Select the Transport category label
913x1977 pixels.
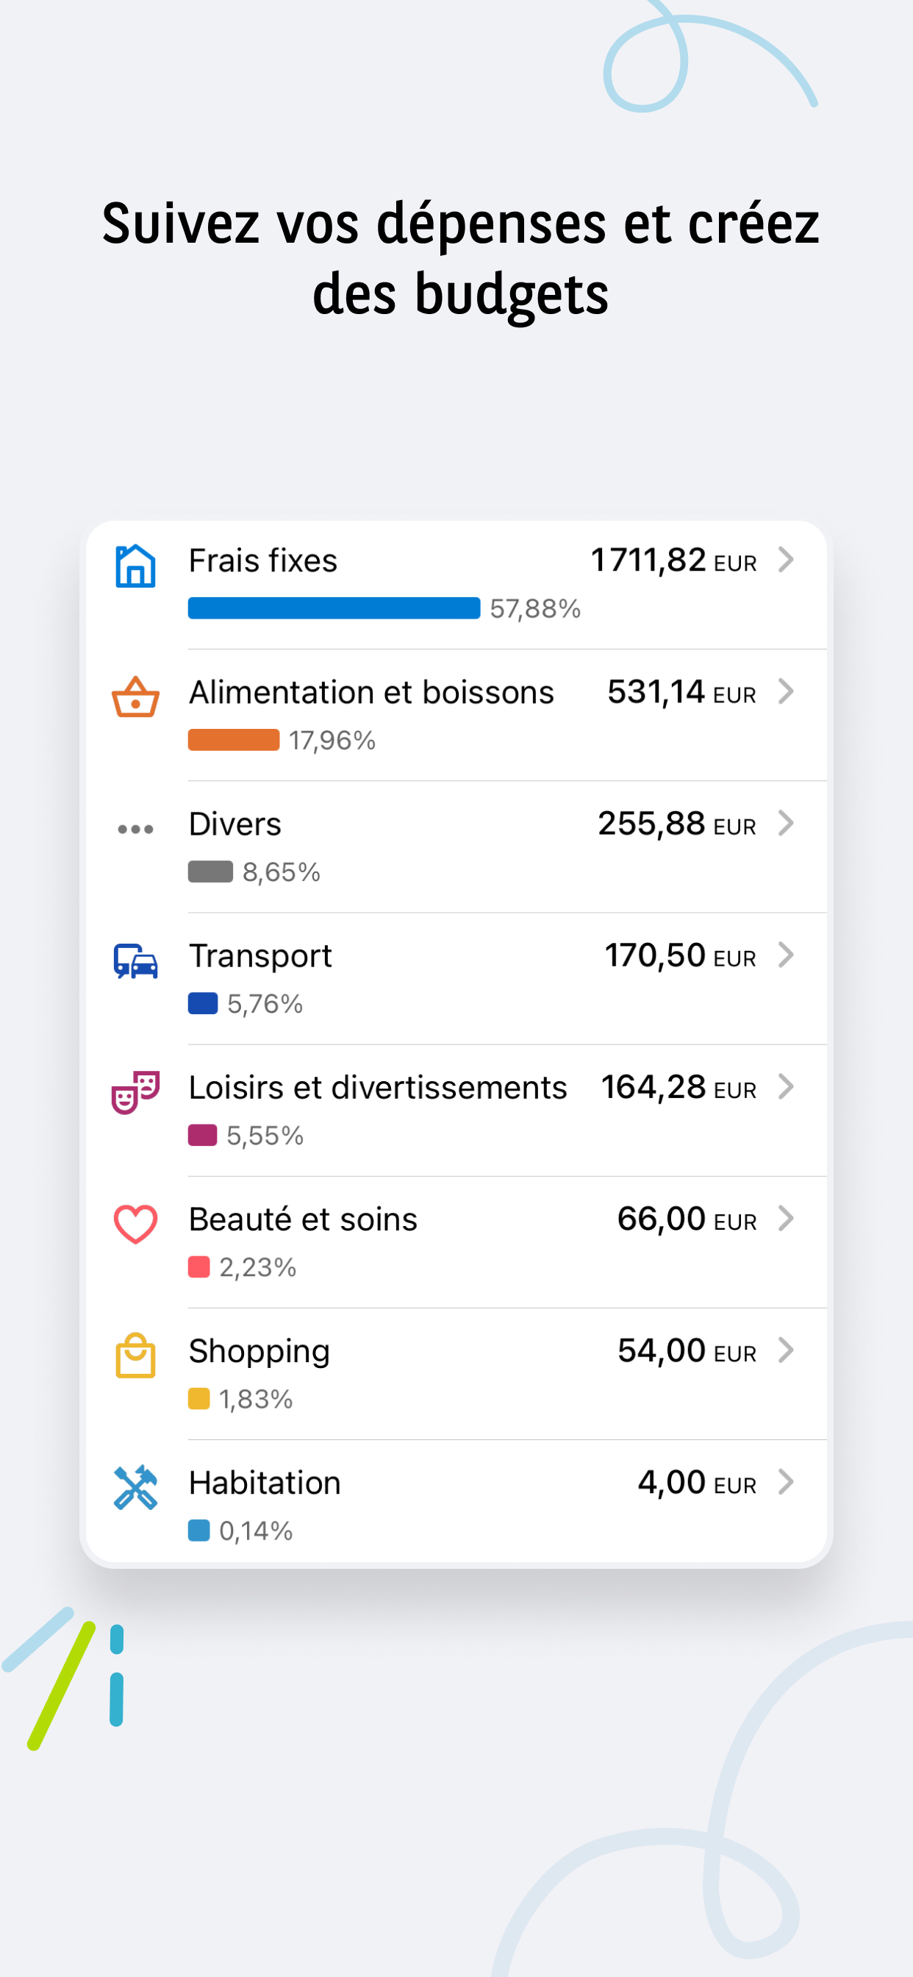(260, 957)
